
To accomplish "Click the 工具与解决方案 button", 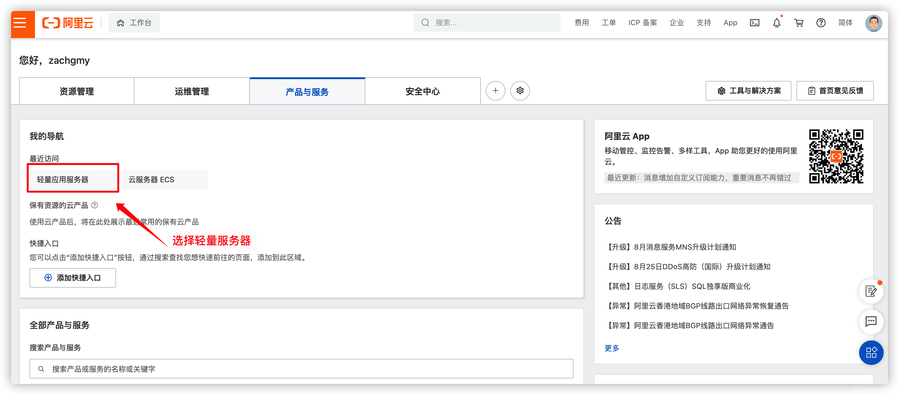I will 748,91.
